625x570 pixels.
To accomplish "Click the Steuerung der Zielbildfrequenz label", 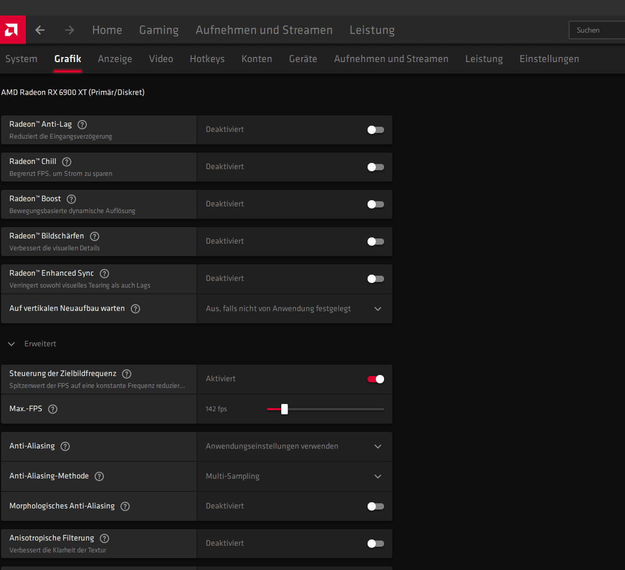I will [63, 374].
